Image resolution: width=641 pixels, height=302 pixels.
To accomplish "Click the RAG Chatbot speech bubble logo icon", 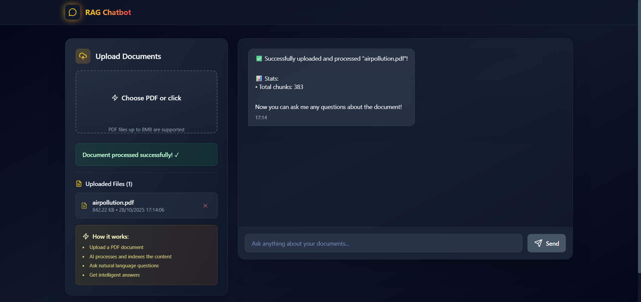I will tap(72, 12).
